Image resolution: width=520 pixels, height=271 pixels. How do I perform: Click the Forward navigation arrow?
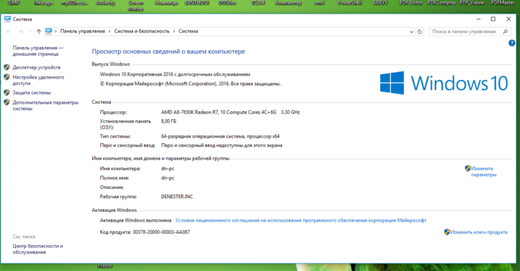21,31
